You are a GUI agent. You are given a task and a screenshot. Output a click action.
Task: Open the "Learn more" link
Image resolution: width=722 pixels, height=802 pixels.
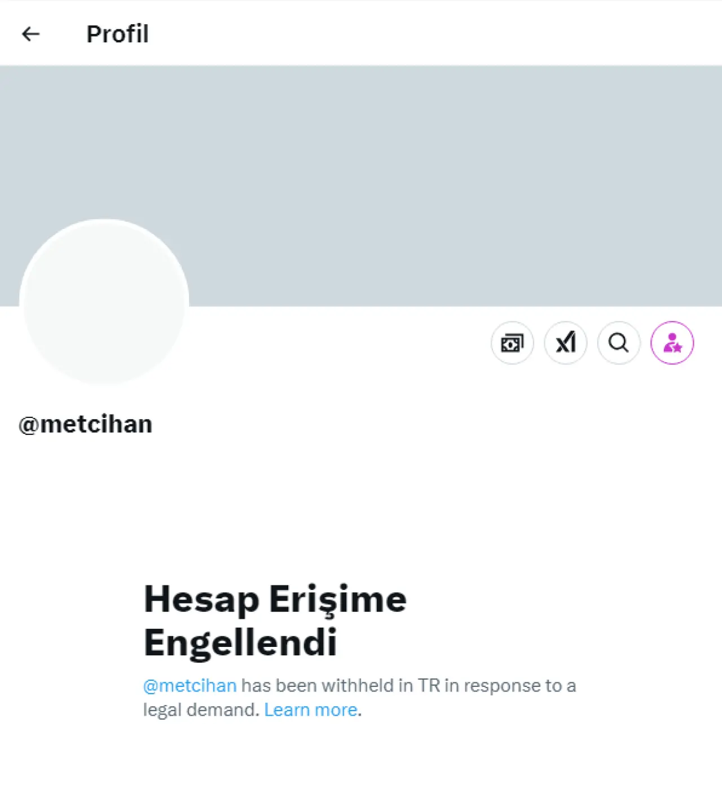pyautogui.click(x=311, y=710)
